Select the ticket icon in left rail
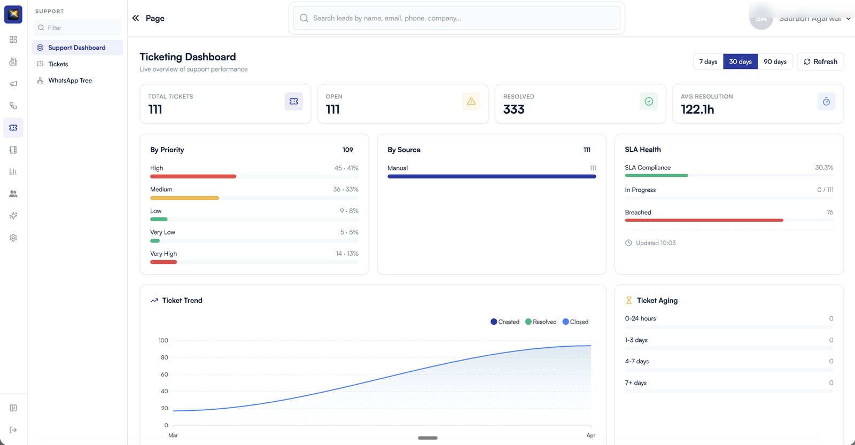855x445 pixels. coord(13,128)
